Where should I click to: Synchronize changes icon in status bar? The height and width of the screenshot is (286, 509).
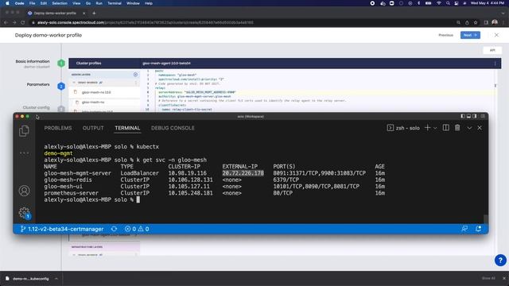point(114,229)
